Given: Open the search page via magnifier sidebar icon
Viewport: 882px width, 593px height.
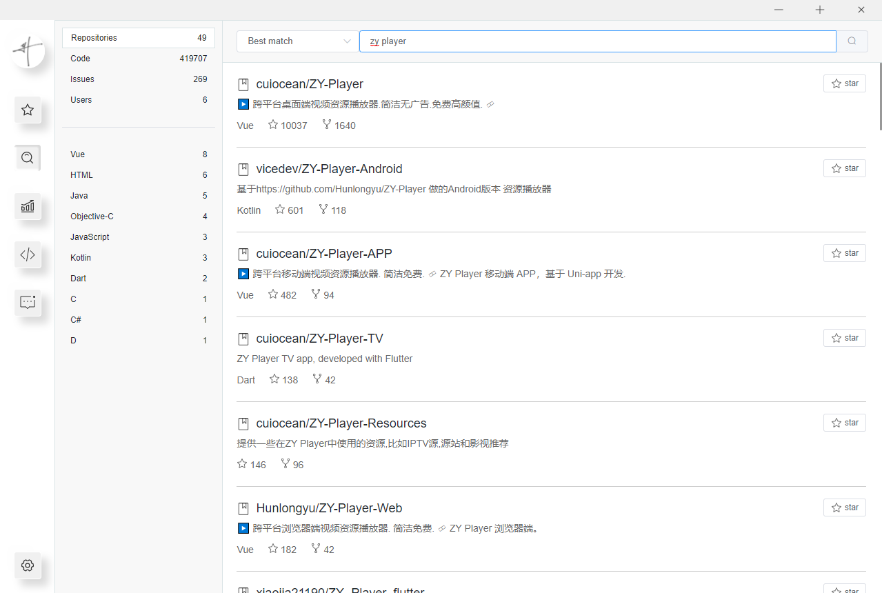Looking at the screenshot, I should coord(28,158).
